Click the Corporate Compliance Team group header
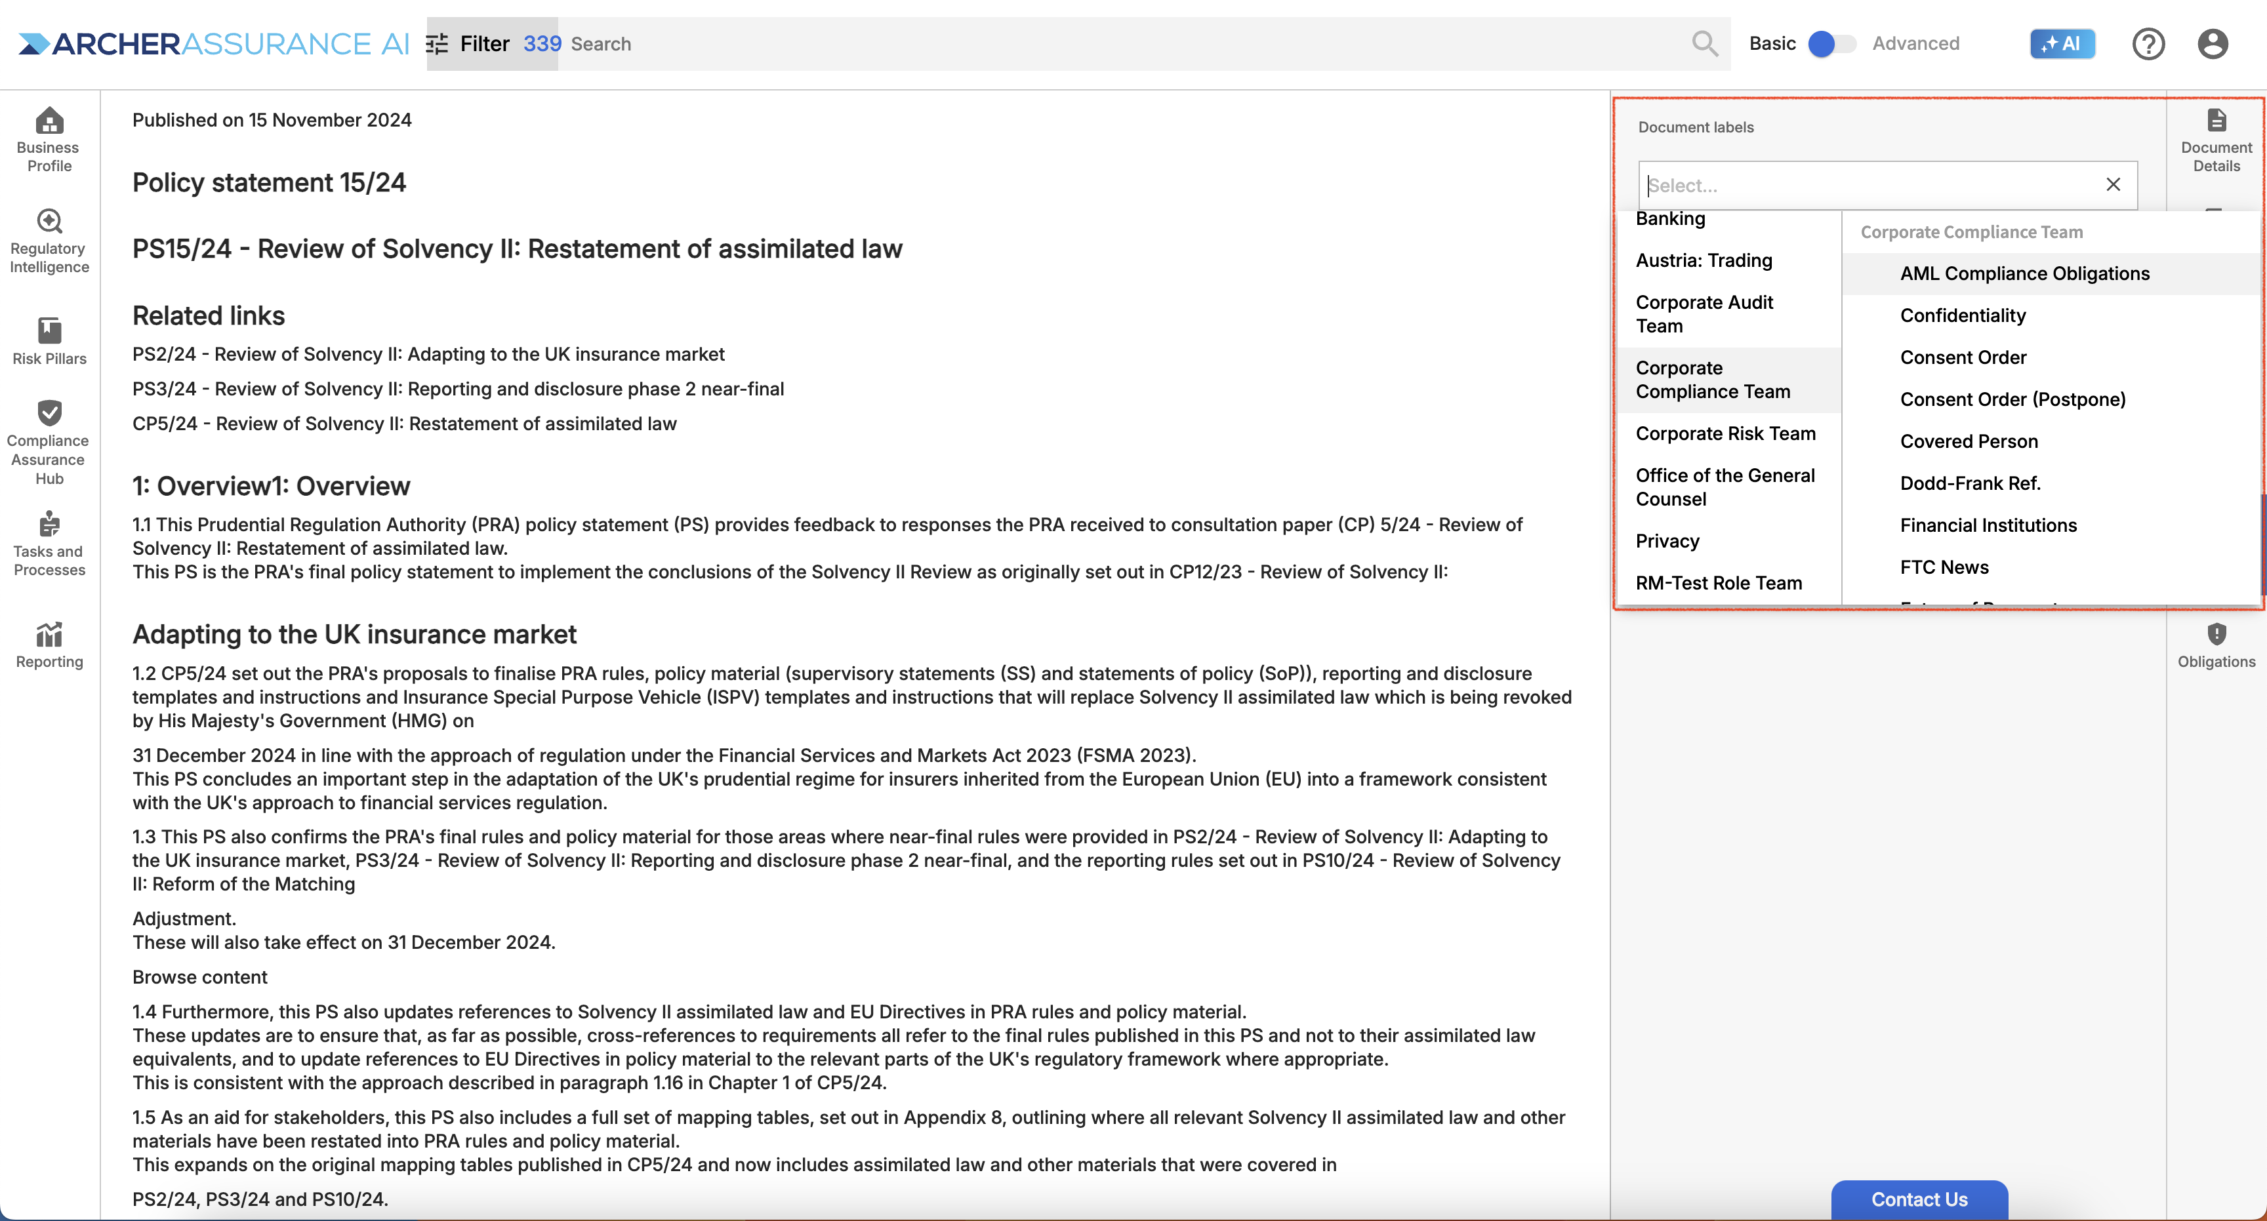This screenshot has height=1221, width=2267. tap(1971, 232)
